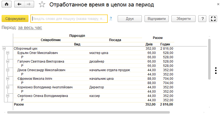Click the 'Співробітник' column header
Viewport: 220px width, 116px height.
click(x=51, y=40)
